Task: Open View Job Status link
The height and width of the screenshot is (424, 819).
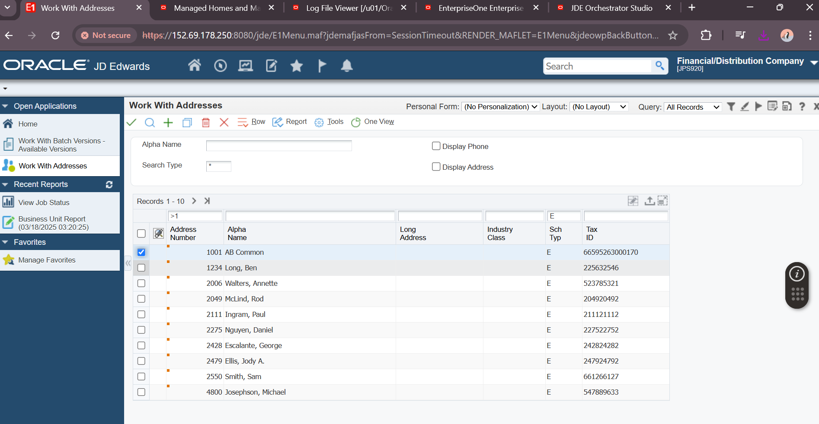Action: [44, 203]
